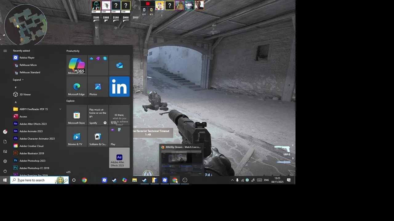Open the touch keyboard tray icon
This screenshot has width=394, height=221.
coord(259,180)
